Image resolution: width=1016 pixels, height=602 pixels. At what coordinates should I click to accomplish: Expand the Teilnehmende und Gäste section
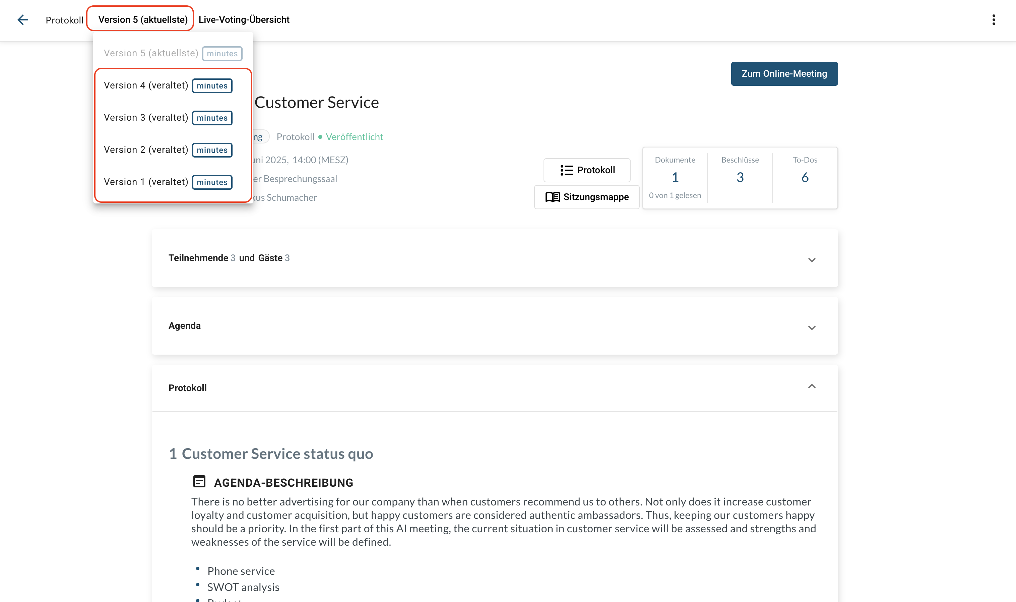point(811,260)
